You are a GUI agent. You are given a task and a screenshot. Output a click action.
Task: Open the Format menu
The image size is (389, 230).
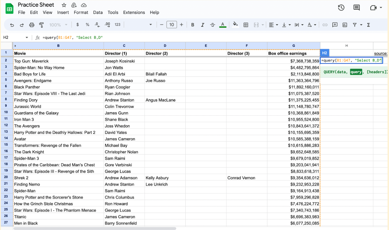81,12
